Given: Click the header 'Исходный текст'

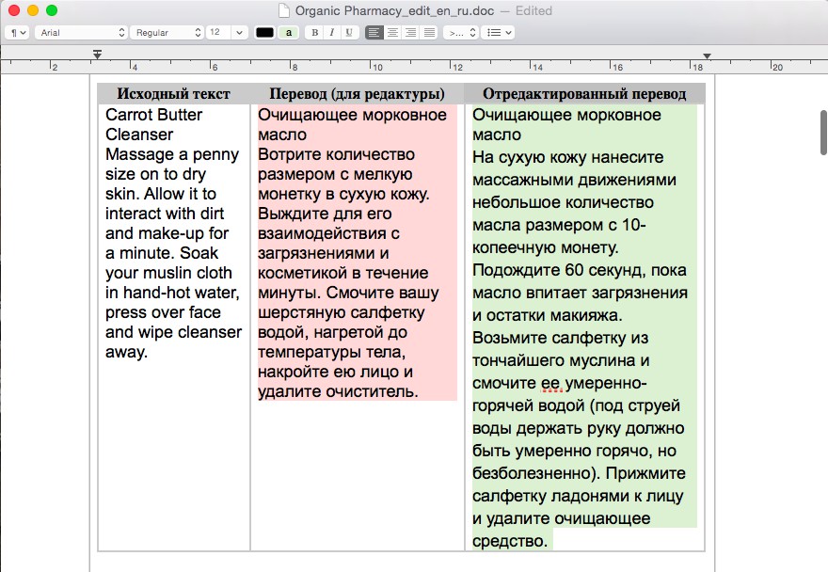Looking at the screenshot, I should click(174, 93).
